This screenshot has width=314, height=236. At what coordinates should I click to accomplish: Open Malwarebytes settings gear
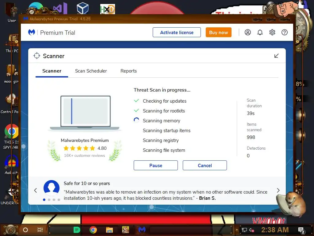coord(272,32)
